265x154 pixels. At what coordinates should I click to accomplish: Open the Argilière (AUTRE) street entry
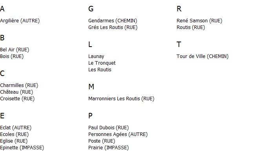tap(20, 21)
